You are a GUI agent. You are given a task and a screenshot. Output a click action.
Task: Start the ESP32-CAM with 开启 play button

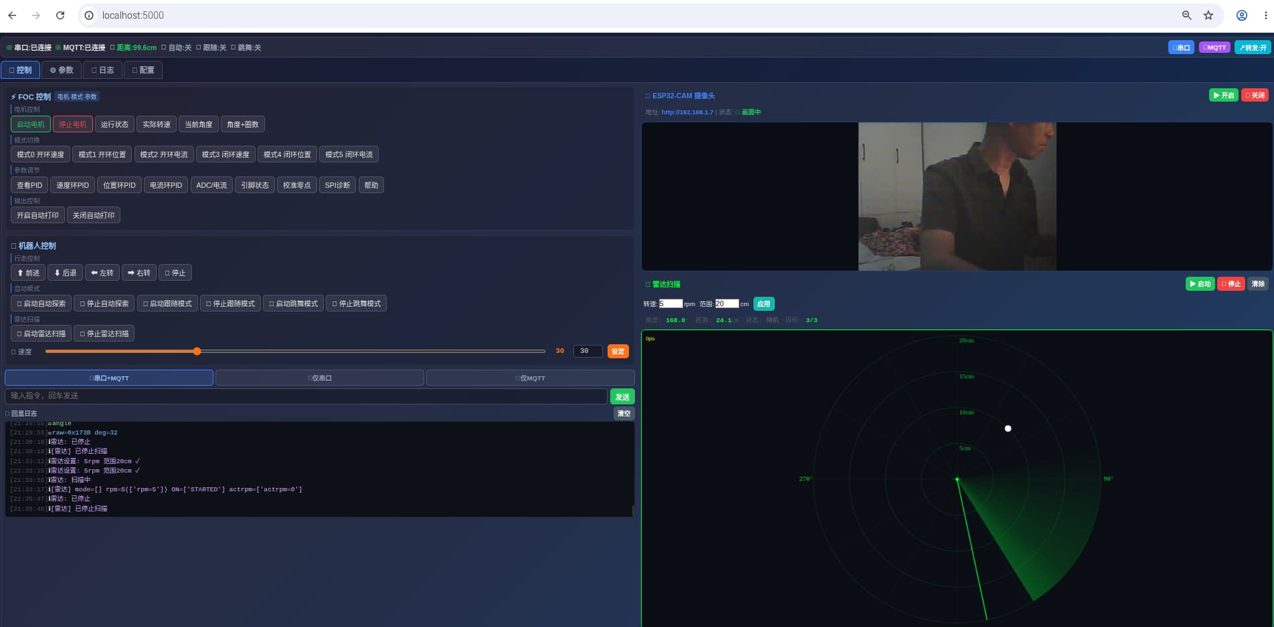pos(1223,96)
